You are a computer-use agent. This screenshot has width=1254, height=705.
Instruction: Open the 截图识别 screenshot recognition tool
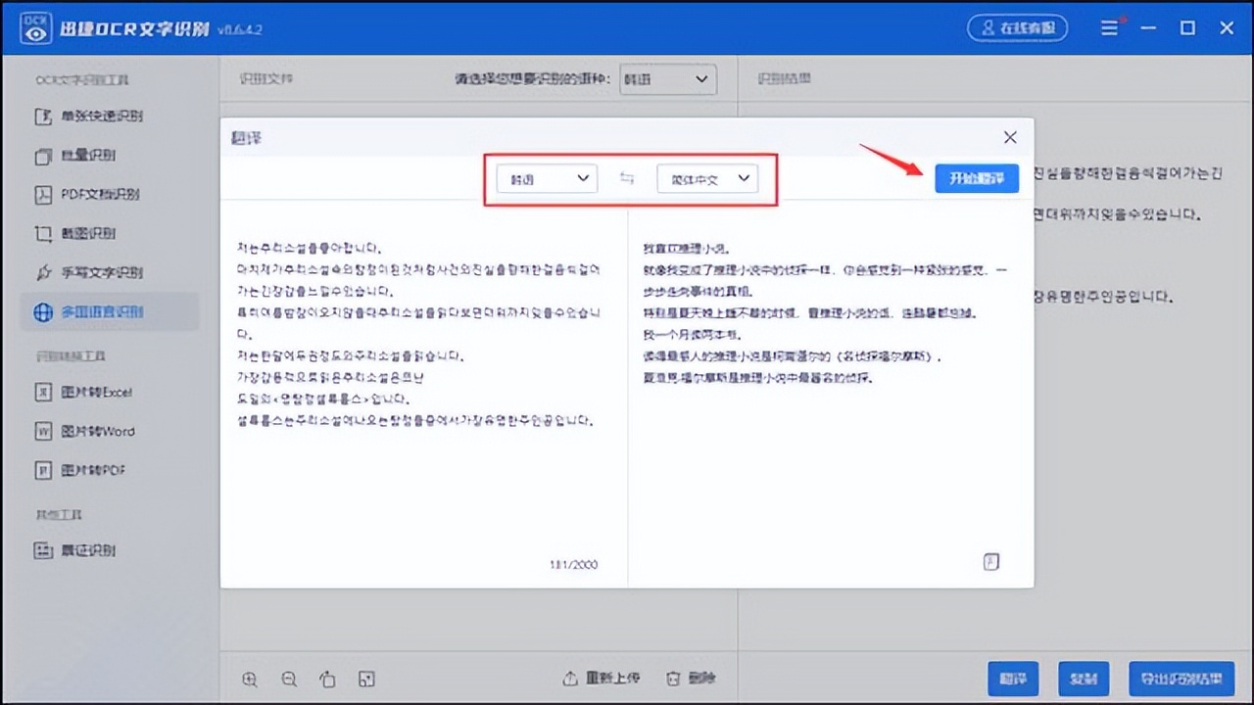(90, 233)
